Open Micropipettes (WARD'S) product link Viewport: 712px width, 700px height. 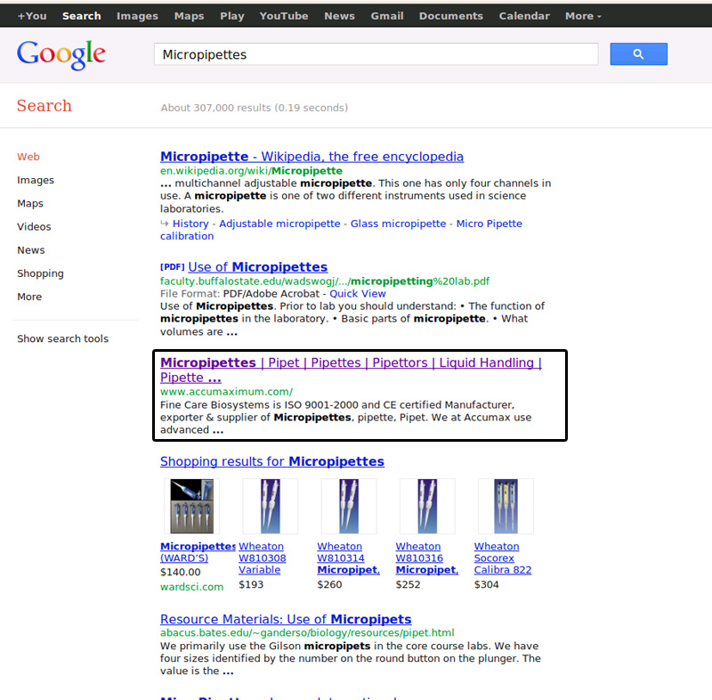[x=198, y=552]
